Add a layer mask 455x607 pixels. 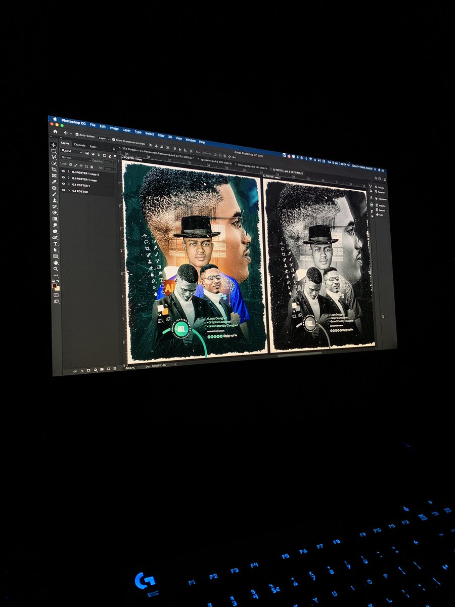tap(88, 370)
